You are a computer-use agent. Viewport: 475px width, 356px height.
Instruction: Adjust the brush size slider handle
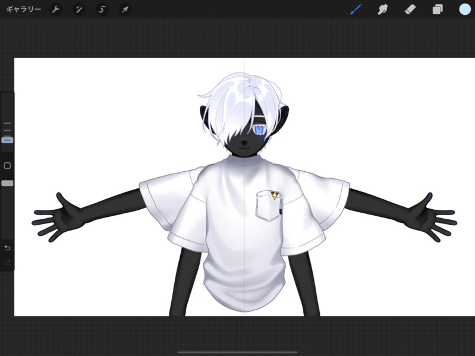click(x=7, y=140)
